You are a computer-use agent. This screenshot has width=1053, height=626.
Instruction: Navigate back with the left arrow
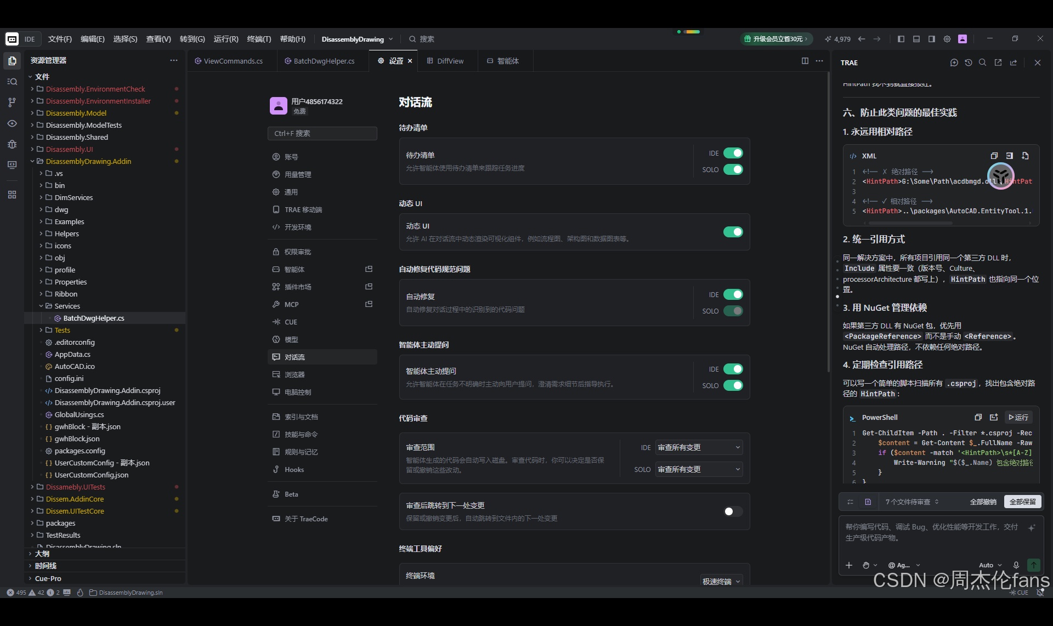click(862, 39)
